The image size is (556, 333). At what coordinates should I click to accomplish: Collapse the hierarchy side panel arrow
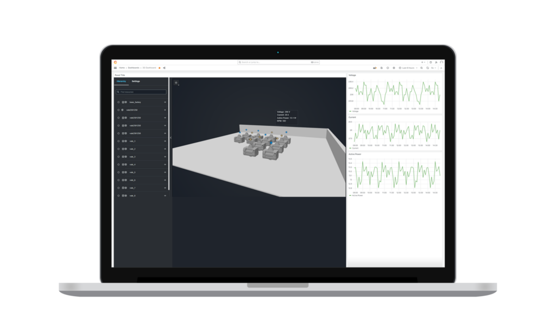[x=170, y=138]
